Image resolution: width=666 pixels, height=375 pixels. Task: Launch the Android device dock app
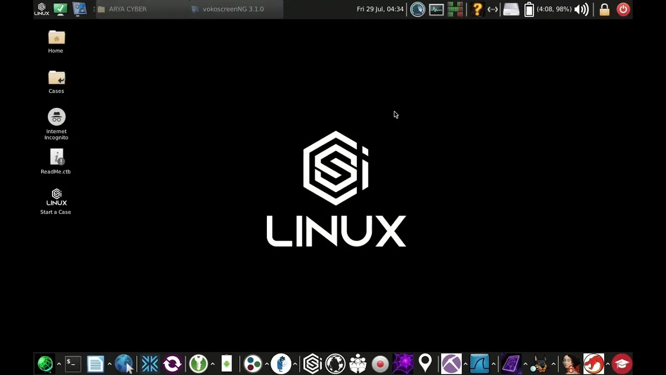coord(226,364)
